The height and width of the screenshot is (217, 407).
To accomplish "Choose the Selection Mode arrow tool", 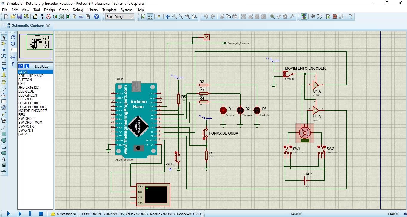I will coord(4,37).
